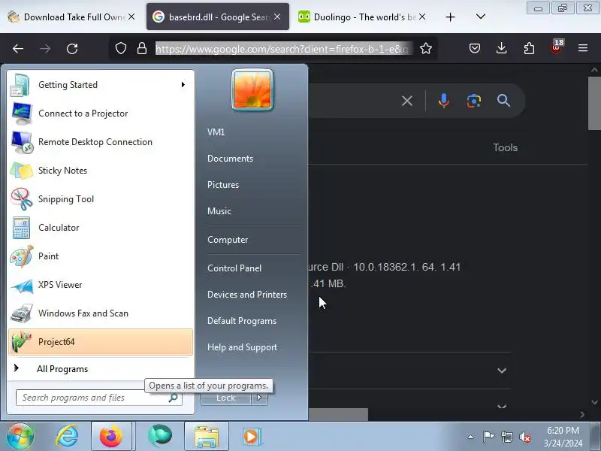List all tabs dropdown in Firefox
The image size is (601, 451).
pos(481,17)
